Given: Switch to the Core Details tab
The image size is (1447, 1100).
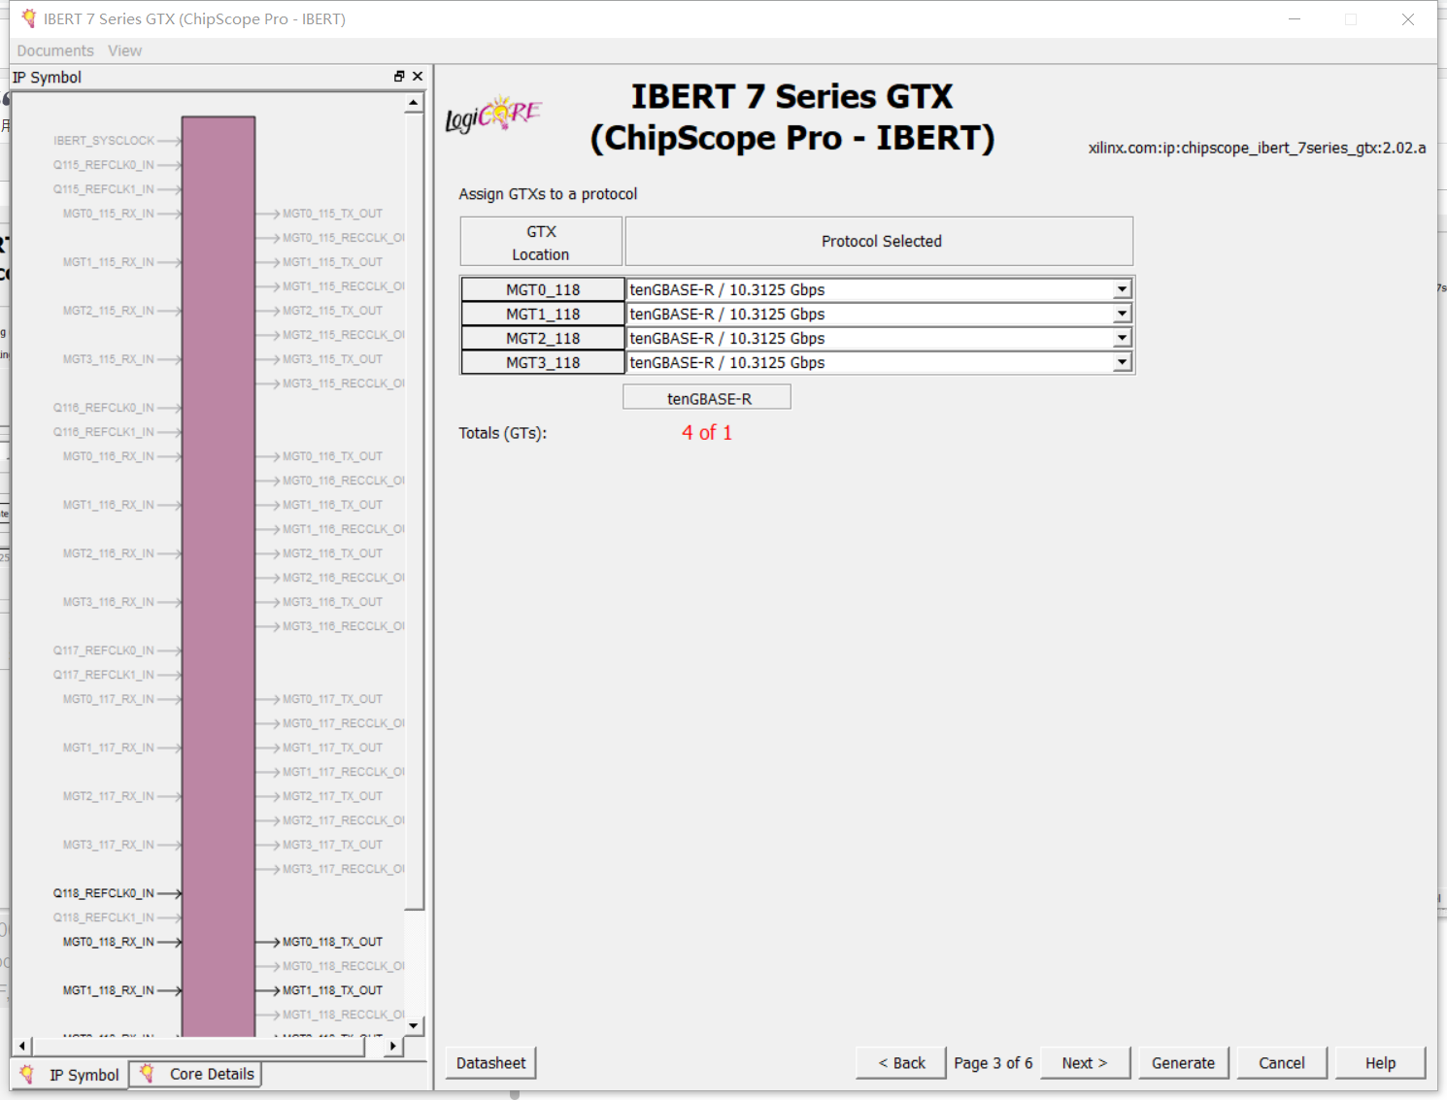Looking at the screenshot, I should (196, 1074).
